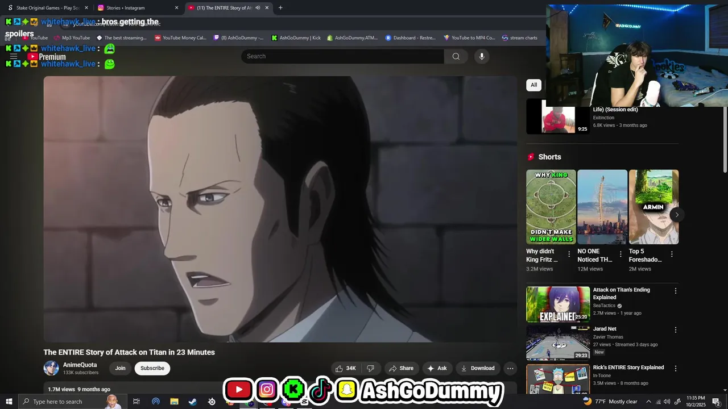Open the notification center icon
Screen dimensions: 728x409
[716, 402]
